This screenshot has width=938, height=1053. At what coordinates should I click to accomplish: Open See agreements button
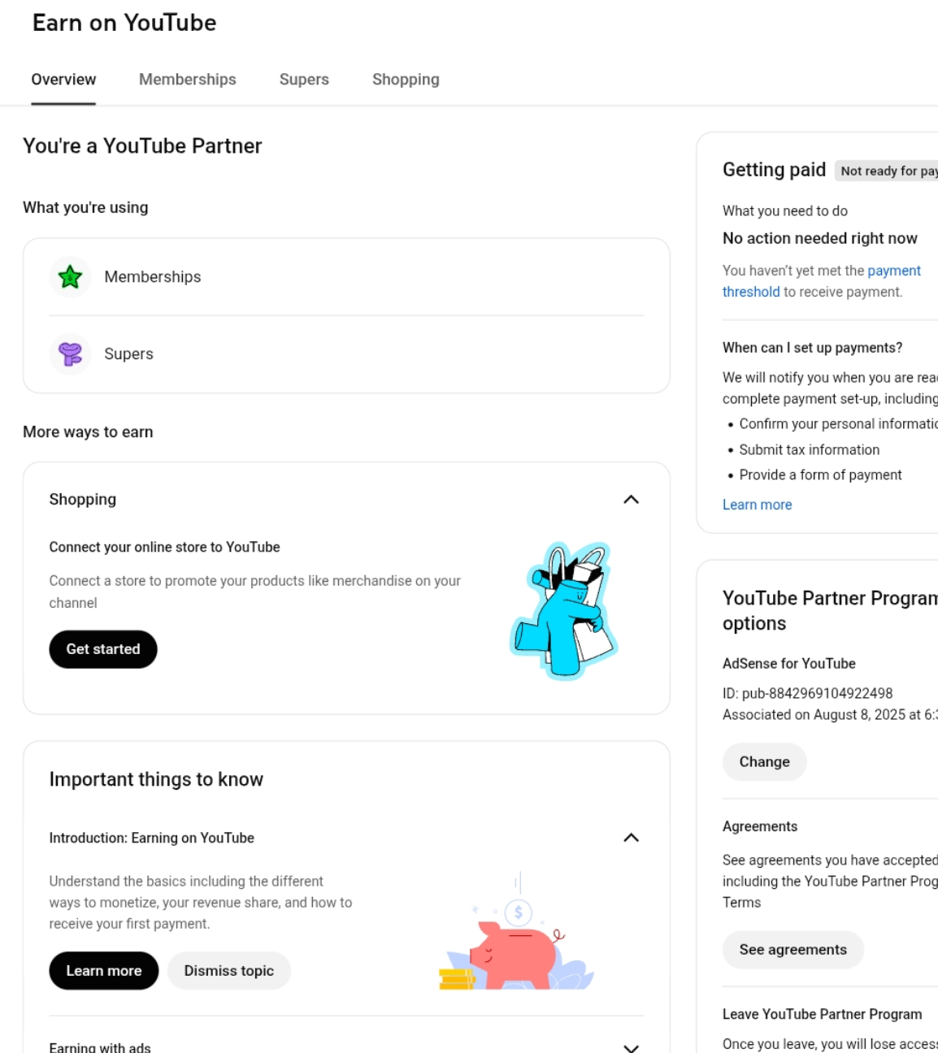(793, 950)
